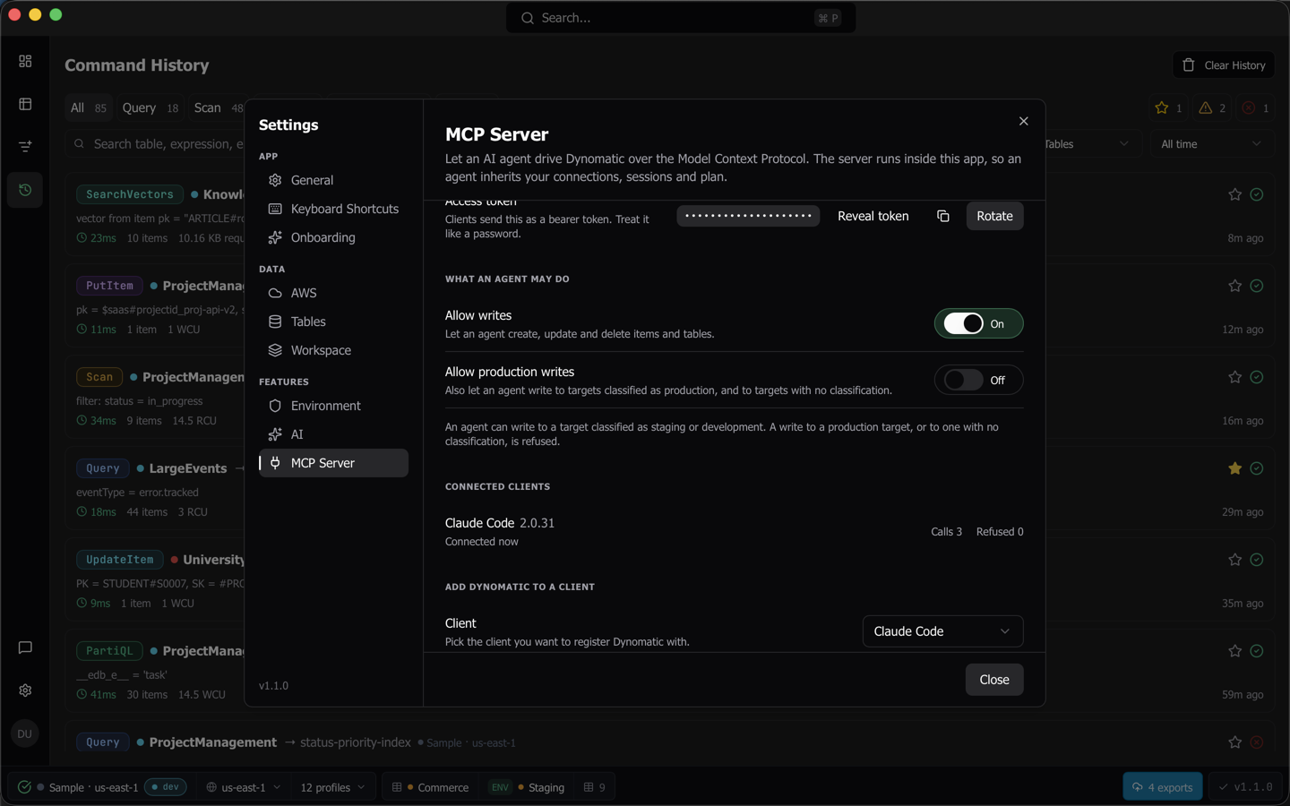This screenshot has width=1290, height=806.
Task: Open the feedback chat icon in left sidebar
Action: tap(25, 647)
